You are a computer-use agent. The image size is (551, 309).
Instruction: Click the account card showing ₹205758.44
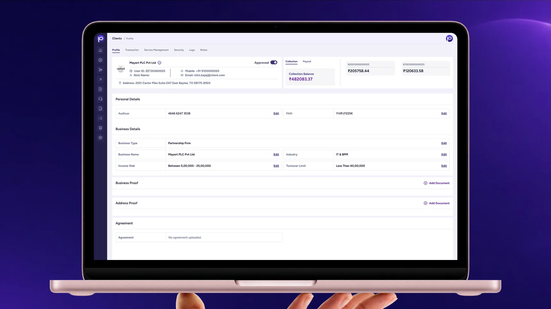click(370, 68)
